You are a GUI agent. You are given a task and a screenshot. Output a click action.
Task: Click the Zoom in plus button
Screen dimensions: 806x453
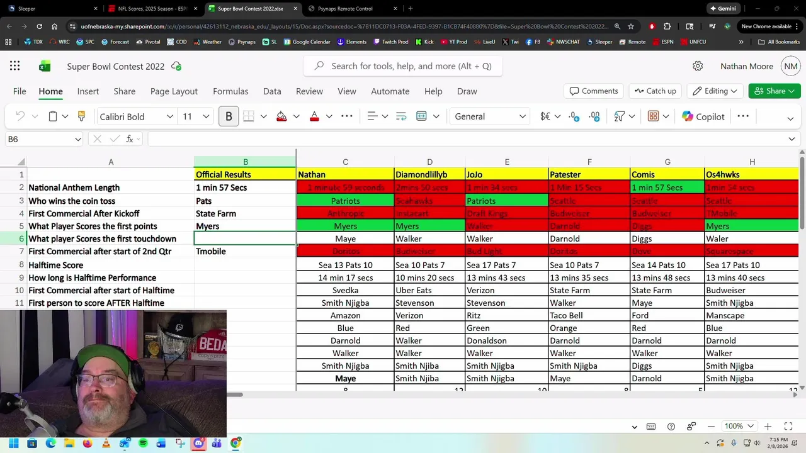point(768,427)
